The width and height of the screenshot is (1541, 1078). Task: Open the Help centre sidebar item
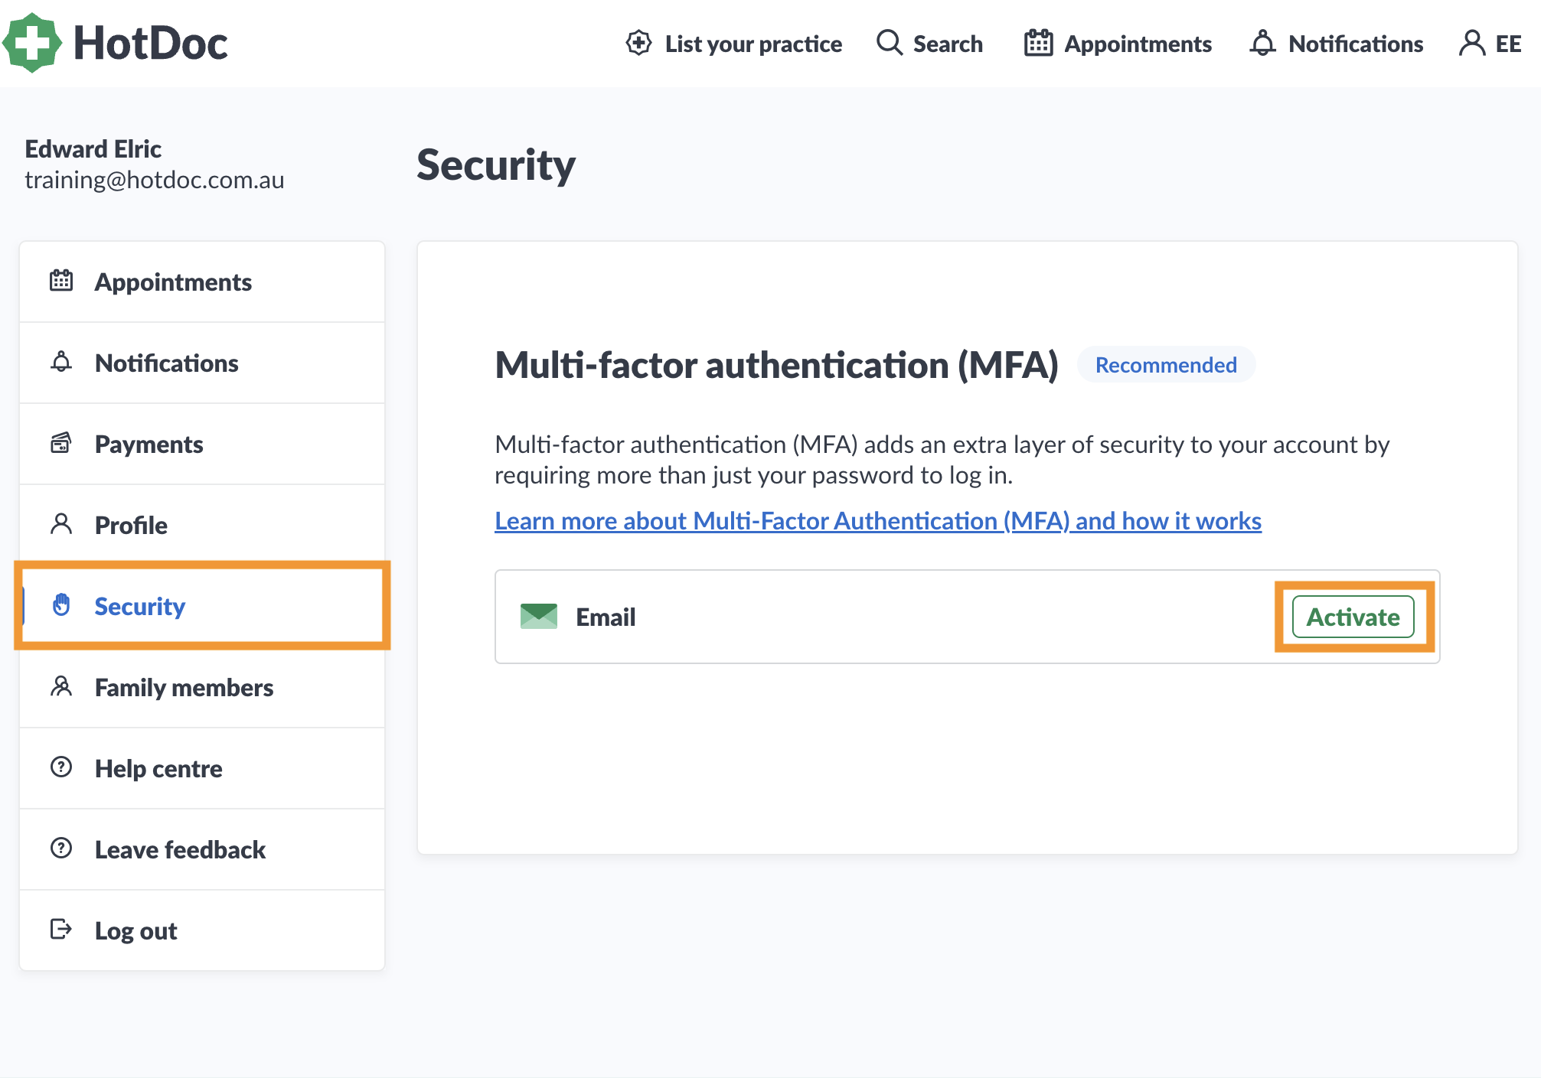pos(158,768)
